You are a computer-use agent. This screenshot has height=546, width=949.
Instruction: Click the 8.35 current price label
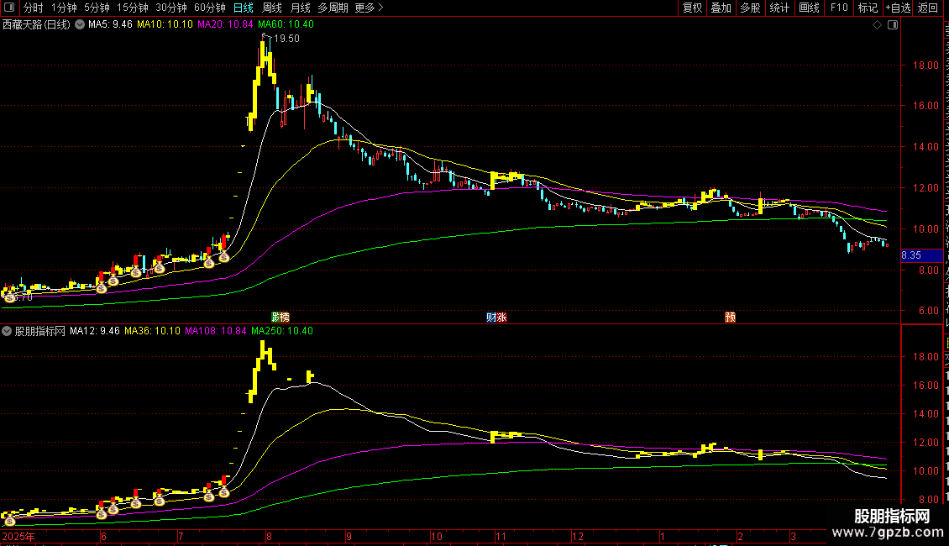[x=912, y=255]
